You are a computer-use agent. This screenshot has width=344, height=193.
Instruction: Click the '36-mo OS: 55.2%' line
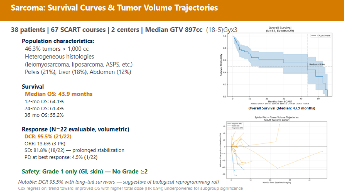click(44, 115)
